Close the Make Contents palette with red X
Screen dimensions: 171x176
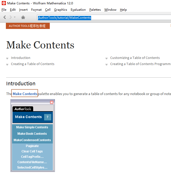(52, 102)
